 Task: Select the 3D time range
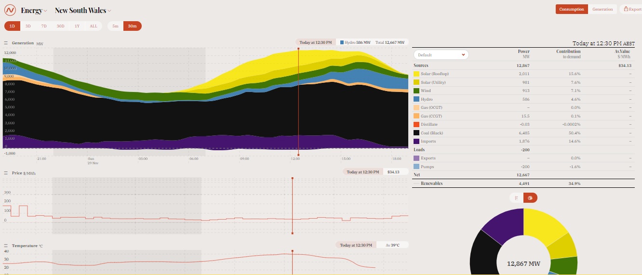click(x=28, y=26)
